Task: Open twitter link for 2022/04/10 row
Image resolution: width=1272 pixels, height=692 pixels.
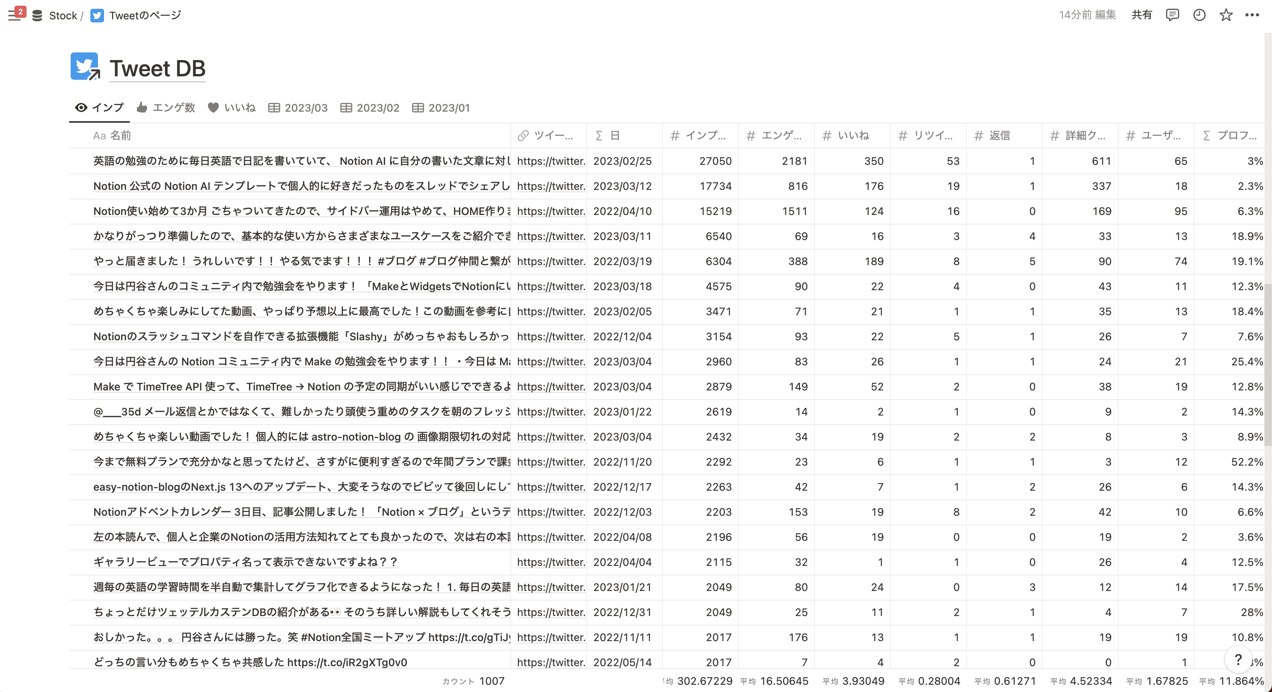Action: (x=551, y=211)
